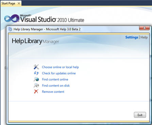Open Settings in Help Library Manager
Screen dimensions: 152x125
pos(132,37)
